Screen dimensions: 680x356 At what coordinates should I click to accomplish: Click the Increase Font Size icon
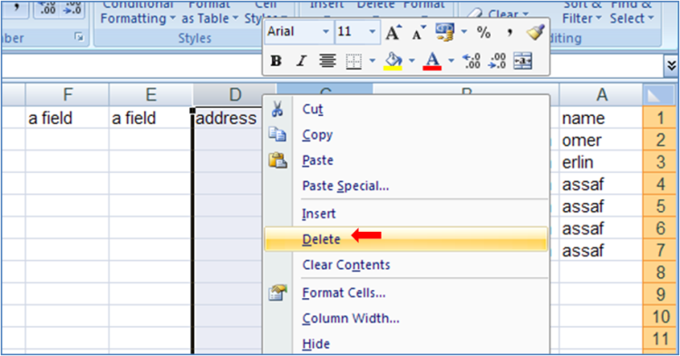click(x=393, y=33)
